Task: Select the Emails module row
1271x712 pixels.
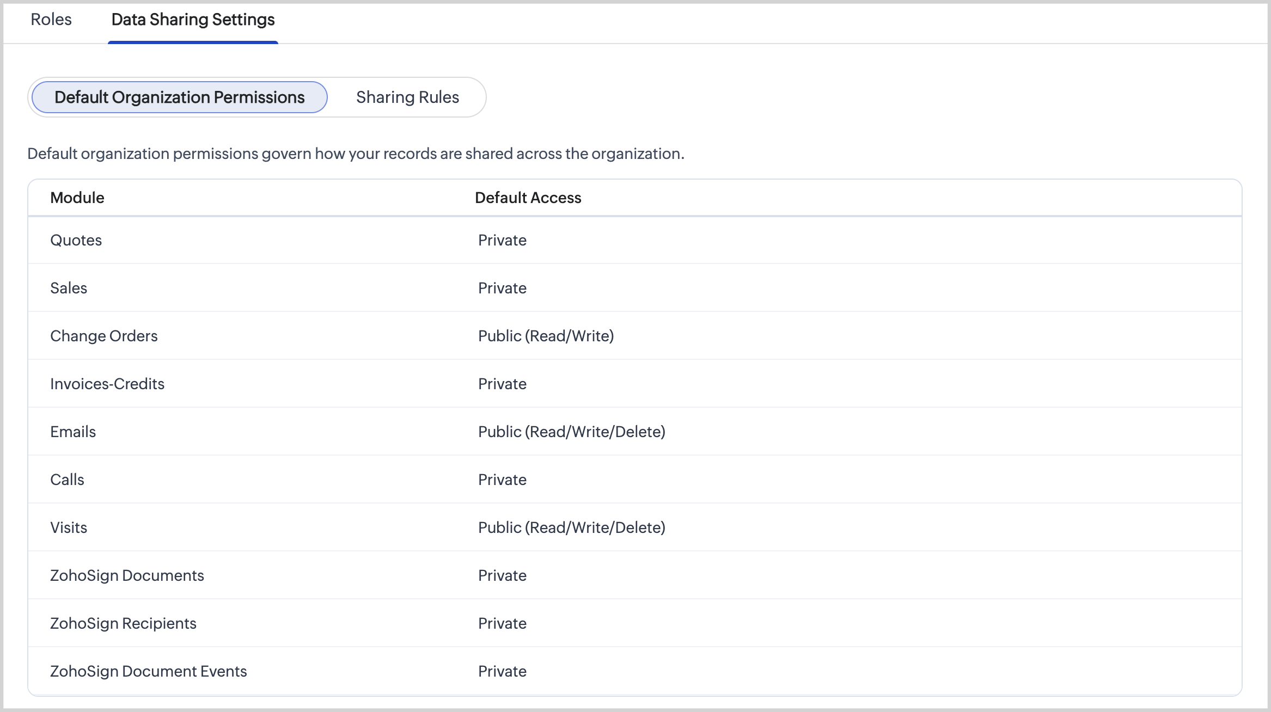Action: pyautogui.click(x=73, y=432)
